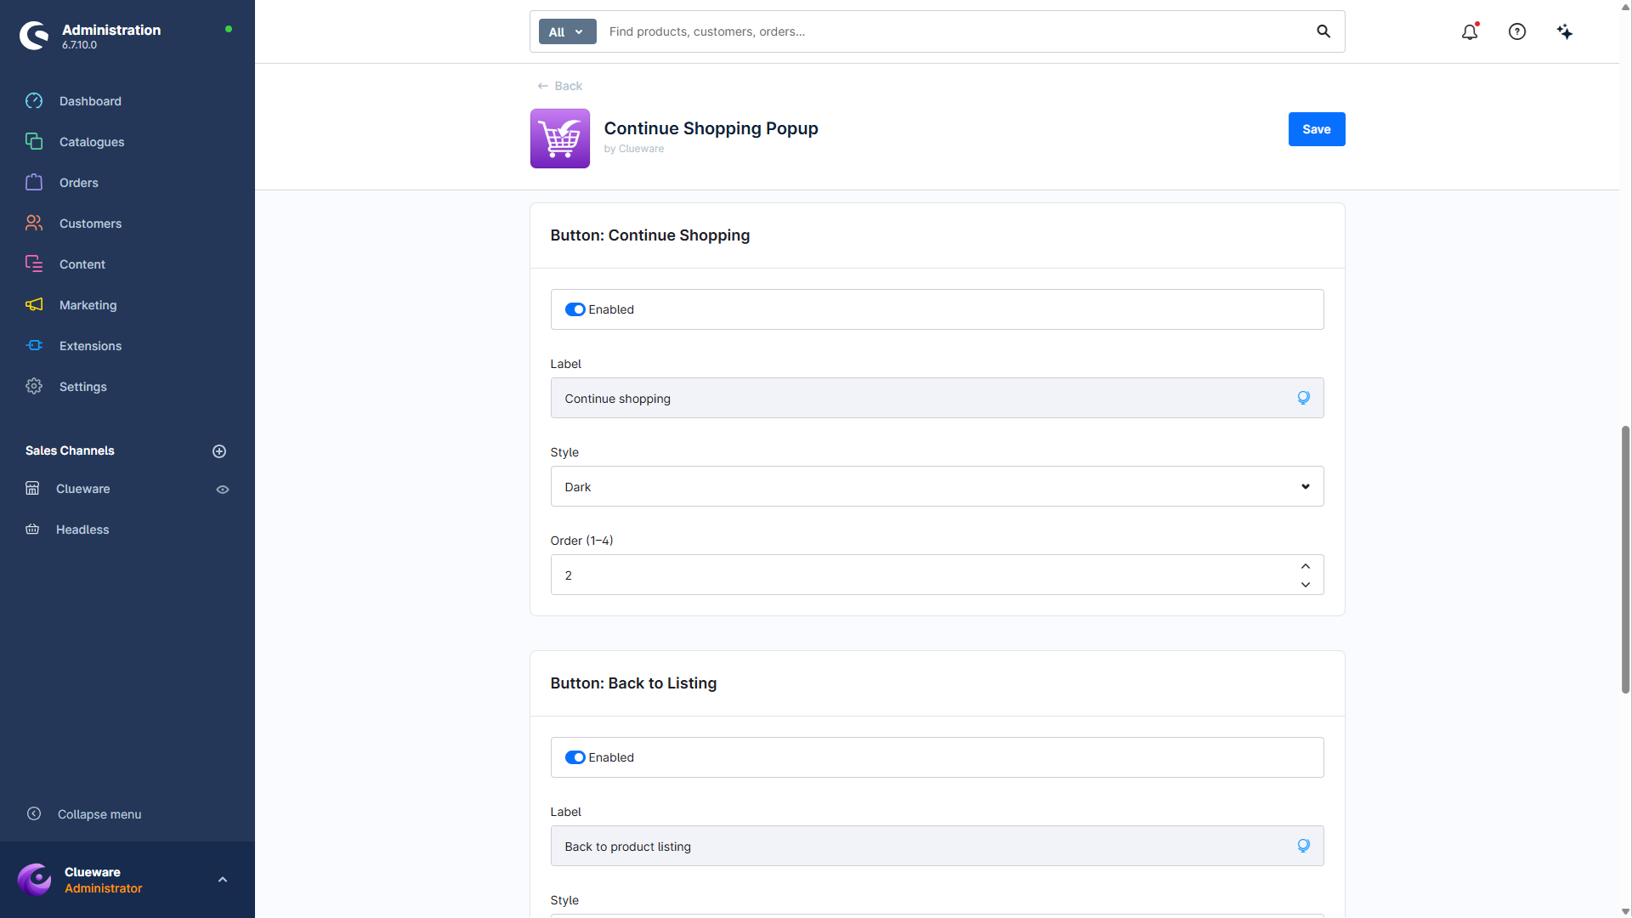Open the Clueware sales channel

83,489
